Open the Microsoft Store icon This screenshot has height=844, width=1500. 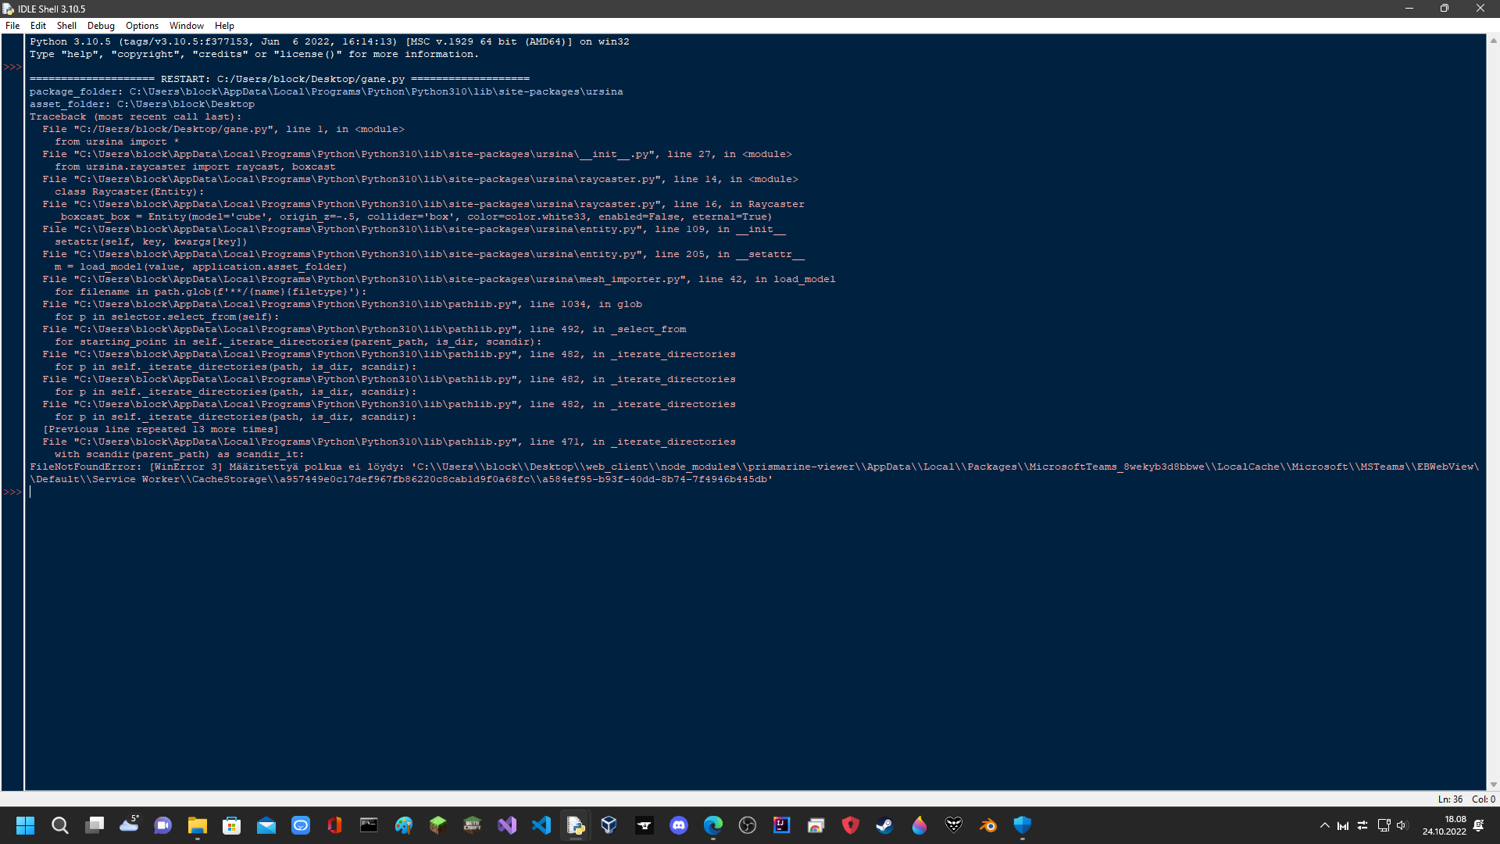pyautogui.click(x=232, y=825)
